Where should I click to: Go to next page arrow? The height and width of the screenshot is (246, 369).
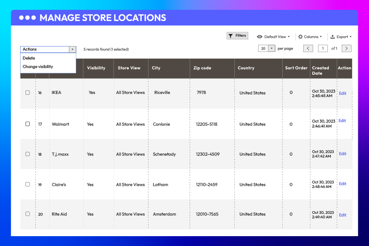pos(346,48)
